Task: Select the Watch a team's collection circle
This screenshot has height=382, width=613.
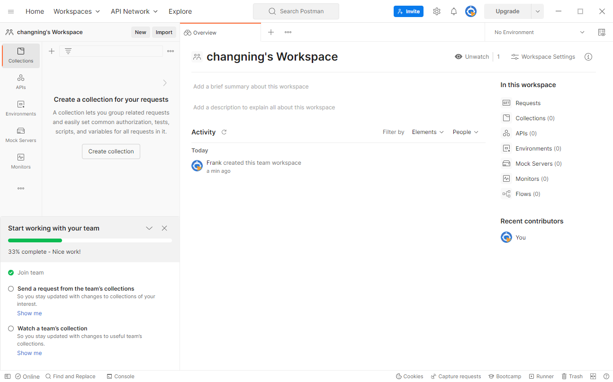Action: point(11,329)
